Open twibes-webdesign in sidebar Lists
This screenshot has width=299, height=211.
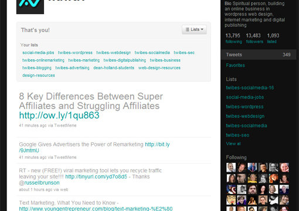(245, 116)
